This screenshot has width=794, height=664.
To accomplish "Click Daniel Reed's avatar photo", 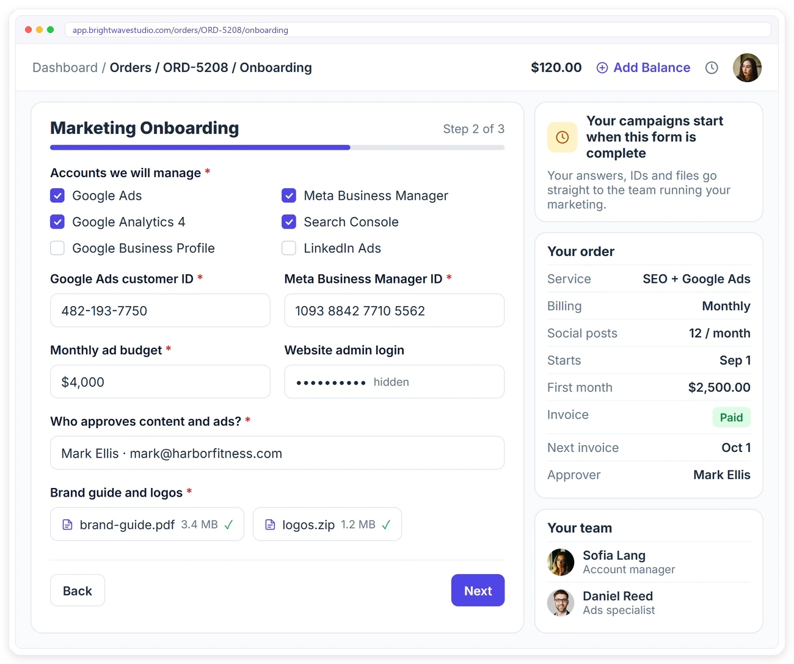I will tap(561, 603).
